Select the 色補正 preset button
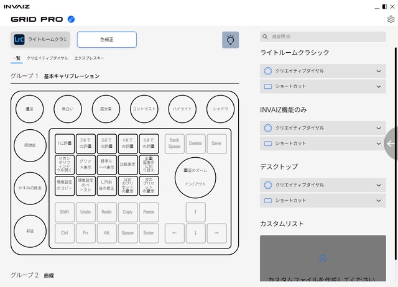 point(106,40)
